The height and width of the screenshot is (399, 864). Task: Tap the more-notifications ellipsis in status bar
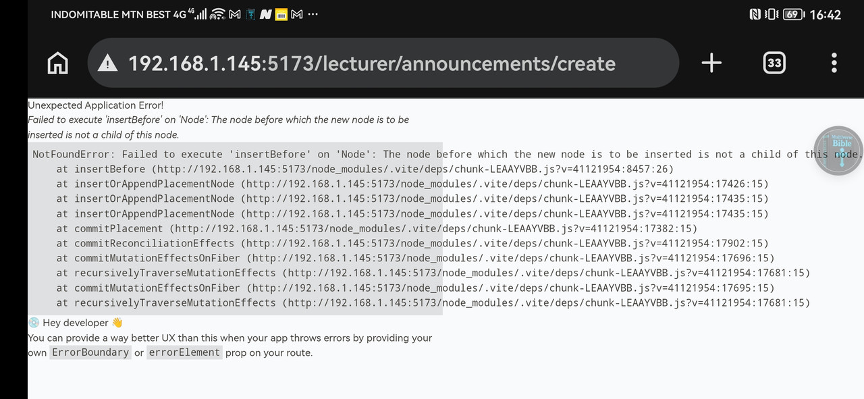point(313,14)
